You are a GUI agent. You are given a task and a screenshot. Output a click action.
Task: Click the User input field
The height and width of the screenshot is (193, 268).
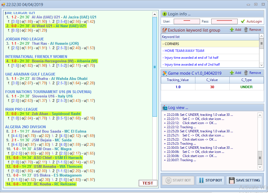click(x=187, y=21)
